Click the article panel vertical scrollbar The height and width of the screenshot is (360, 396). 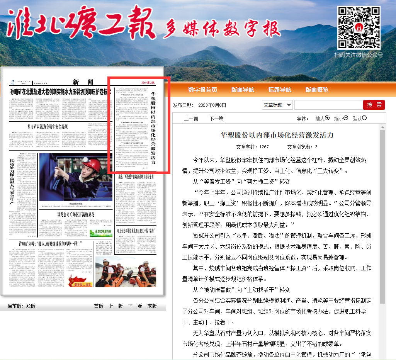pos(382,216)
